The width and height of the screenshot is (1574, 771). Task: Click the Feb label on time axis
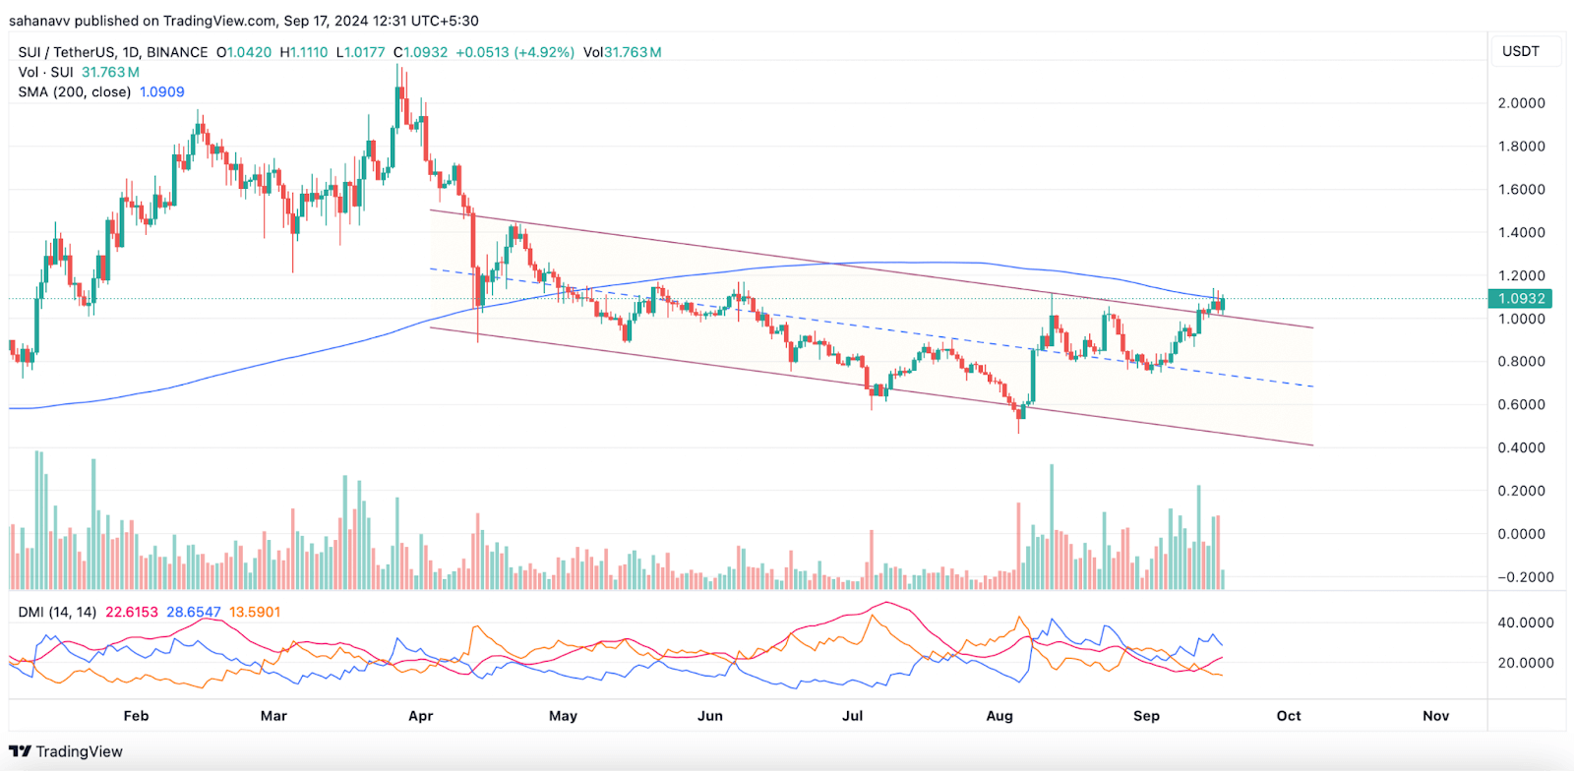click(x=136, y=716)
